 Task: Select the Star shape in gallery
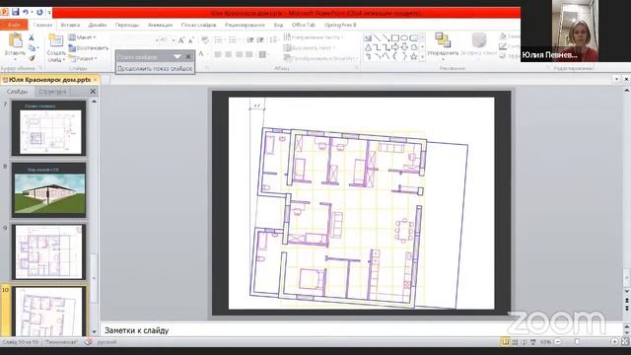click(413, 57)
